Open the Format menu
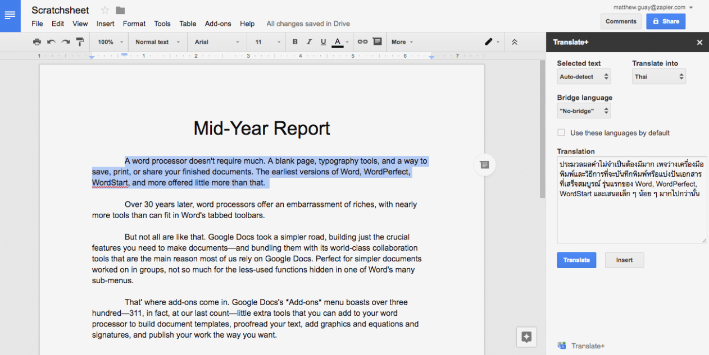Image resolution: width=709 pixels, height=355 pixels. (134, 24)
